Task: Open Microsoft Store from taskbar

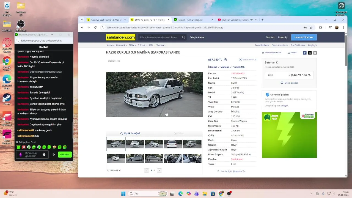Action: [x=213, y=194]
